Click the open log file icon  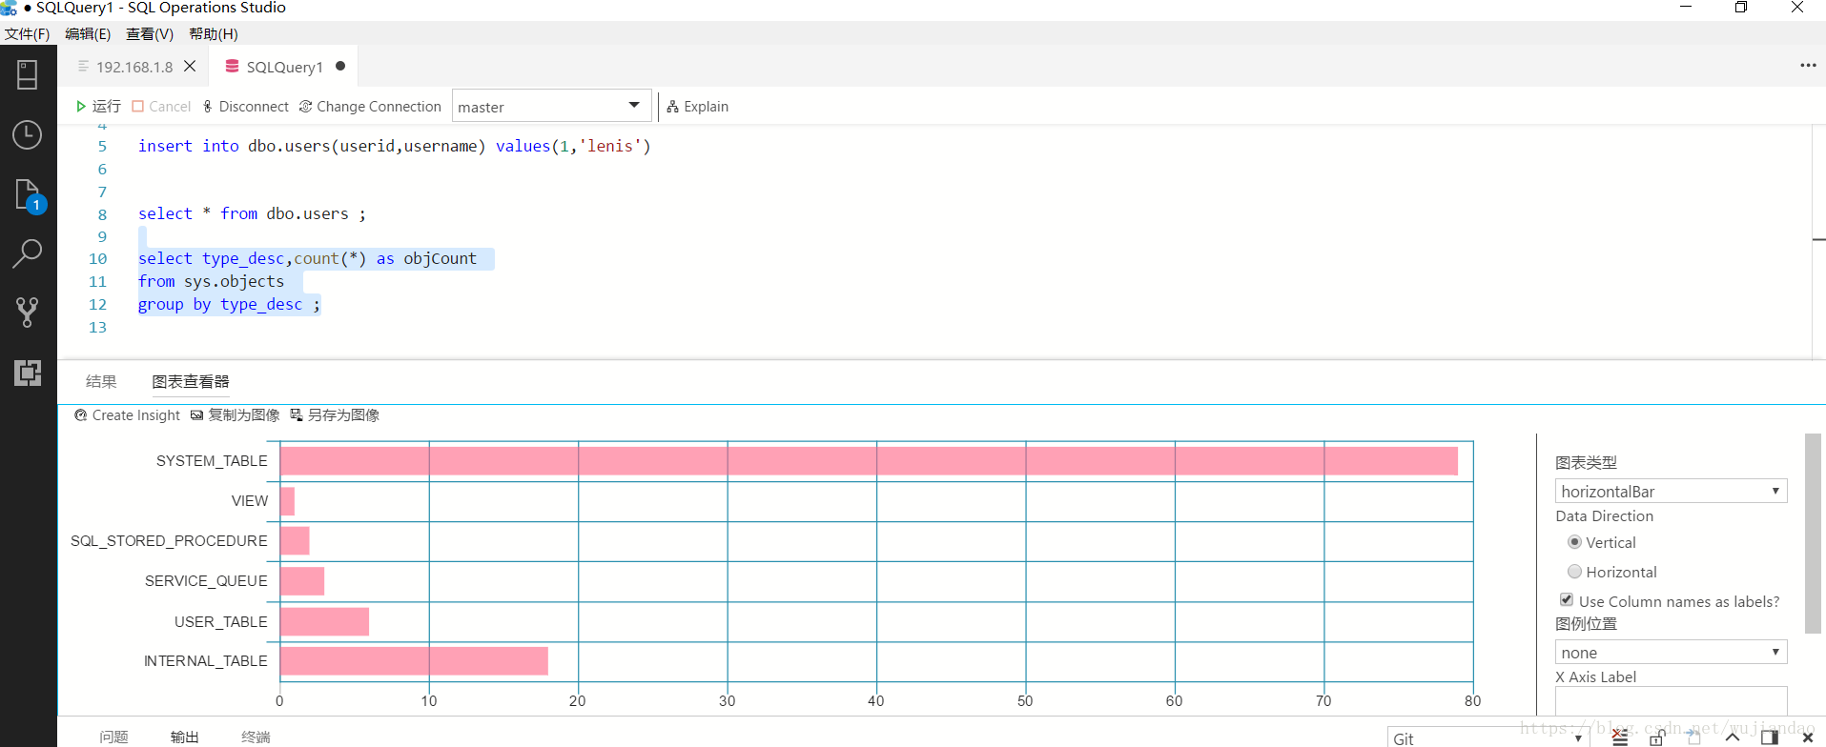click(x=1694, y=737)
